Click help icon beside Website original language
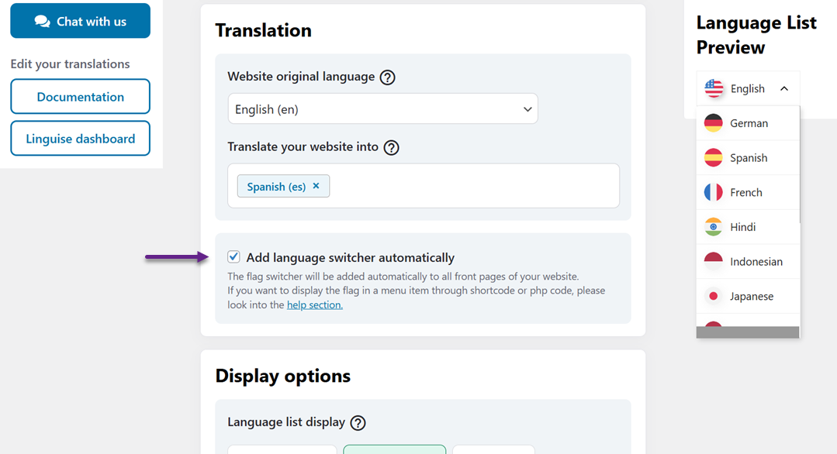 tap(388, 77)
